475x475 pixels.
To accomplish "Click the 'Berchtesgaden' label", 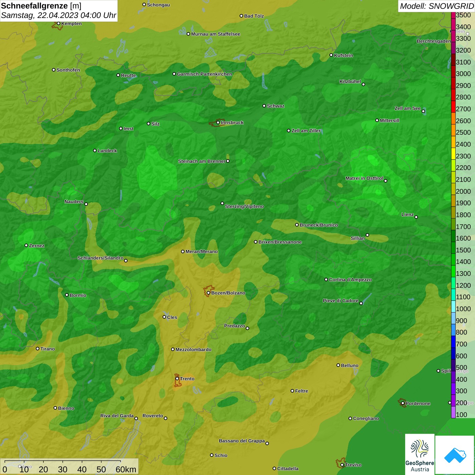I will (x=434, y=41).
